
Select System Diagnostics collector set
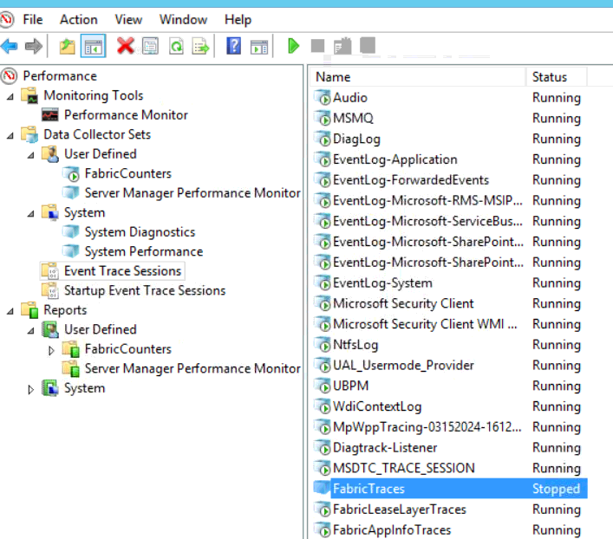(140, 231)
